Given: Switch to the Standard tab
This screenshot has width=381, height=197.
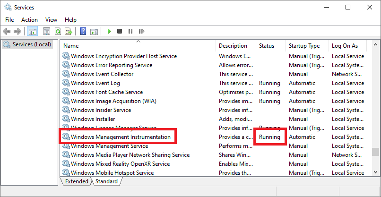Looking at the screenshot, I should 106,181.
